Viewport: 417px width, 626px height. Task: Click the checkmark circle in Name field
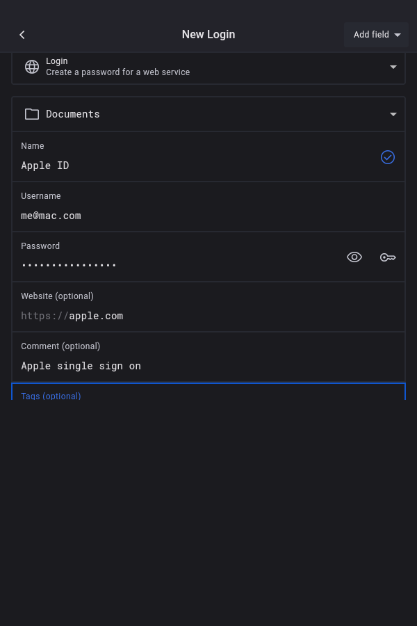[x=388, y=157]
